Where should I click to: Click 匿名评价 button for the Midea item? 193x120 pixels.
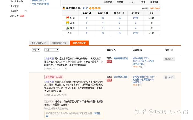[169, 59]
